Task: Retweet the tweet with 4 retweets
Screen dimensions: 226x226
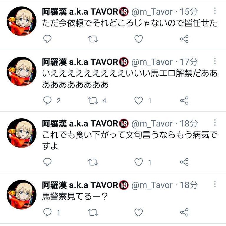Action: [93, 100]
